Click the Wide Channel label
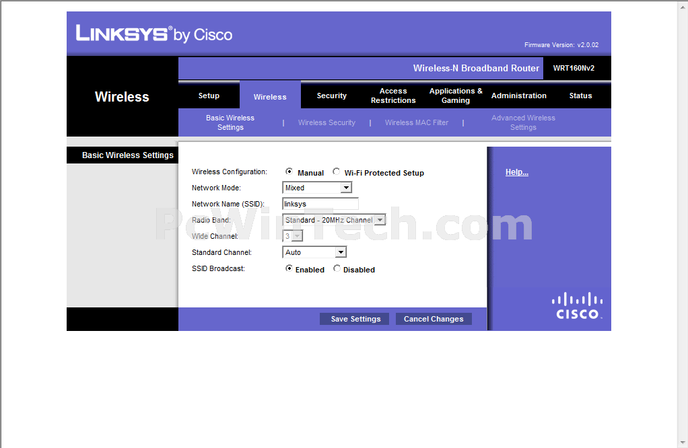This screenshot has width=688, height=448. point(215,236)
